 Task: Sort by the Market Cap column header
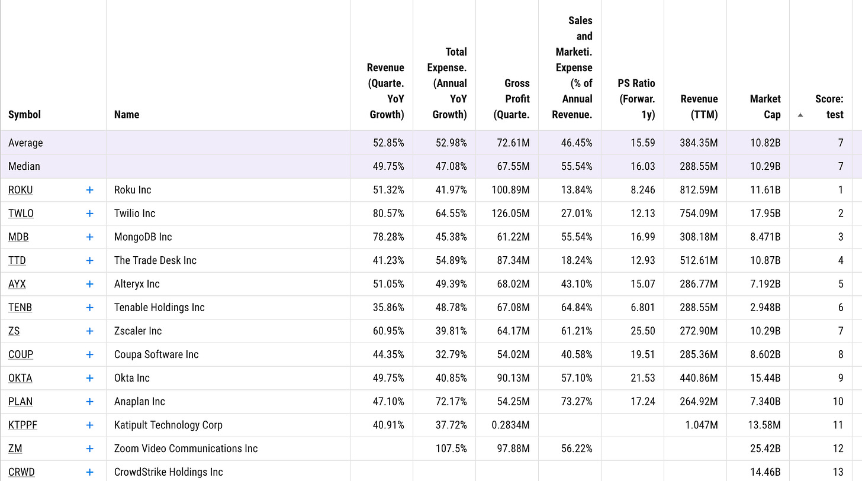tap(765, 106)
